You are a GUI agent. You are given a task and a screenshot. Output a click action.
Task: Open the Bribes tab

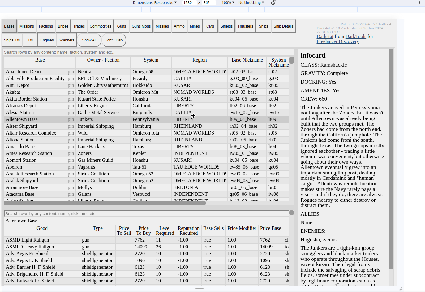point(63,26)
